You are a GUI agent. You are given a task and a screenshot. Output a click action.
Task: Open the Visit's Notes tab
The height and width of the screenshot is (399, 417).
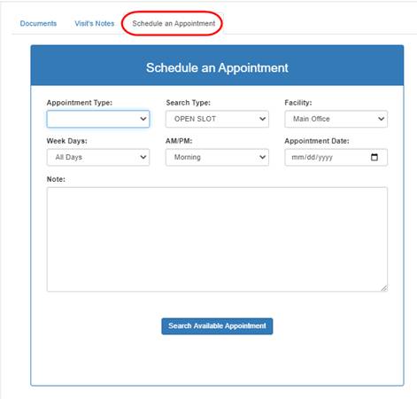click(x=95, y=24)
